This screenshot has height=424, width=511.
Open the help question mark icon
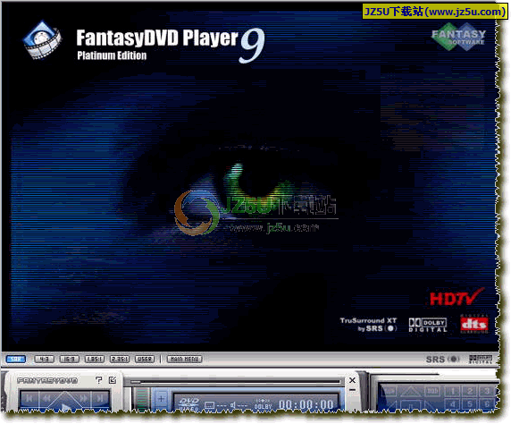click(x=99, y=380)
